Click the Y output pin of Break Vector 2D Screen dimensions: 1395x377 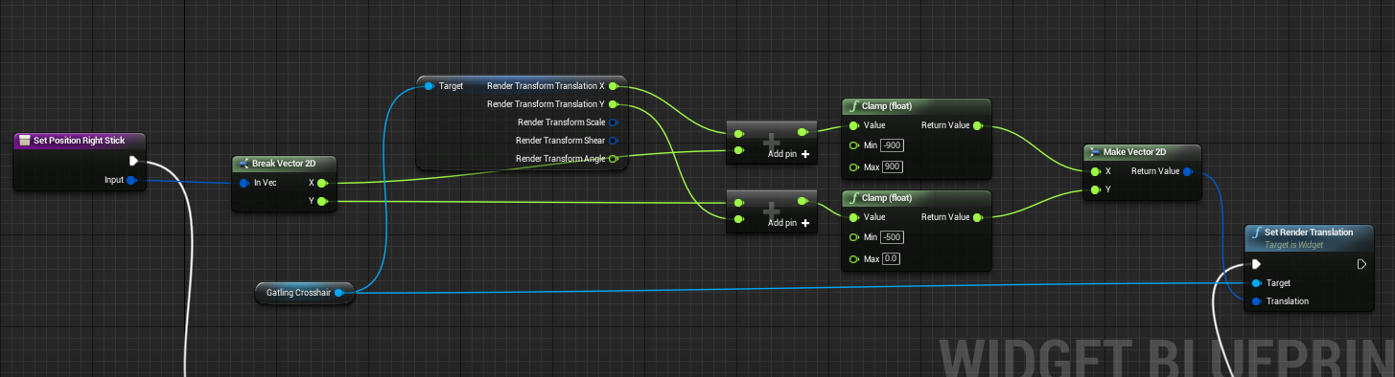point(322,201)
